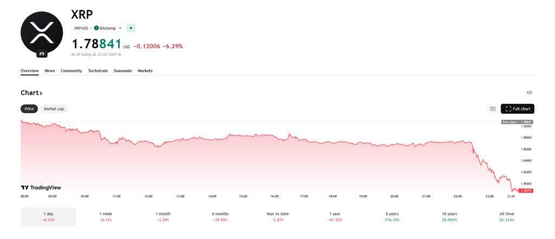Click the 6 months range option

220,216
